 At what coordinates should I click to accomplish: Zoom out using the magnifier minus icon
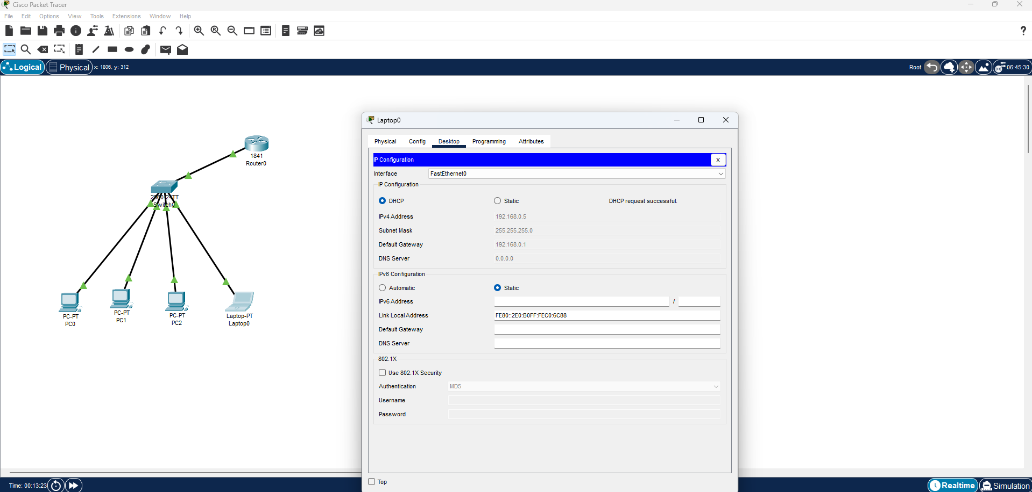232,31
